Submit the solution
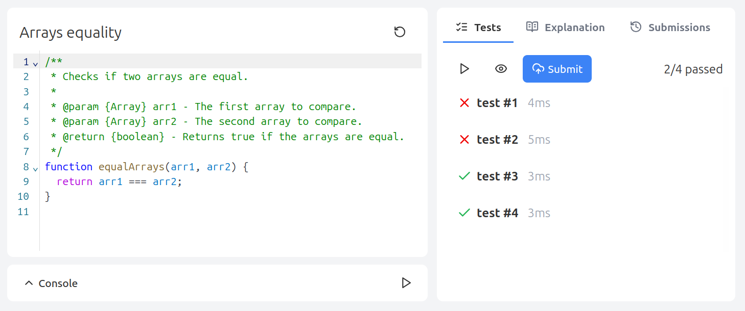This screenshot has width=745, height=311. (x=557, y=69)
